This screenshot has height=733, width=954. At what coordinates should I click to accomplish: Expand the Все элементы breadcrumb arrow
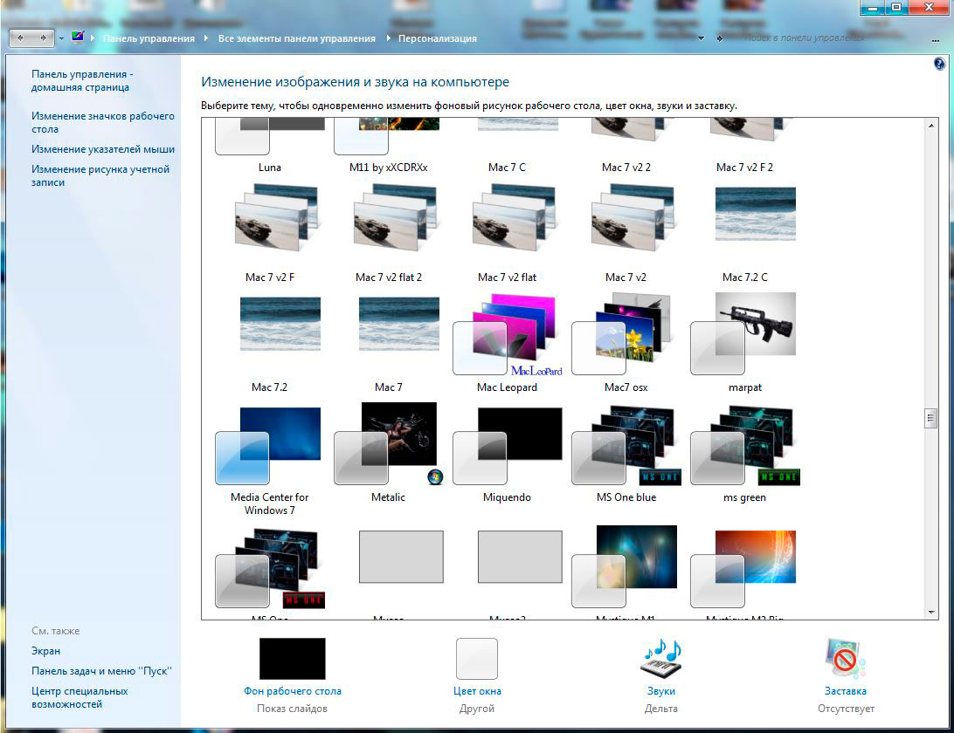click(x=388, y=38)
